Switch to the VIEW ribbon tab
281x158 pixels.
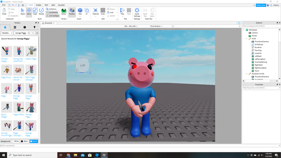tap(53, 5)
